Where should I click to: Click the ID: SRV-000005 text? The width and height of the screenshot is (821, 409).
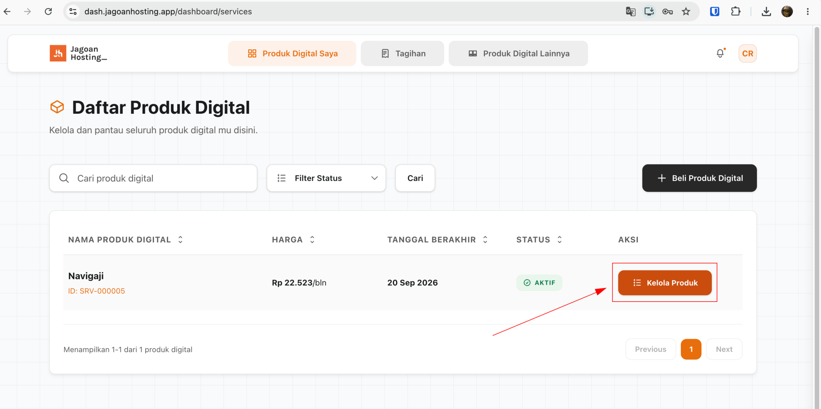[97, 291]
